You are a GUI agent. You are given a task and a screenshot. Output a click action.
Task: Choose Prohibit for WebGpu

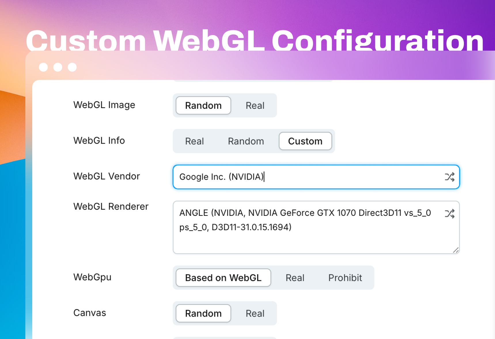coord(345,278)
